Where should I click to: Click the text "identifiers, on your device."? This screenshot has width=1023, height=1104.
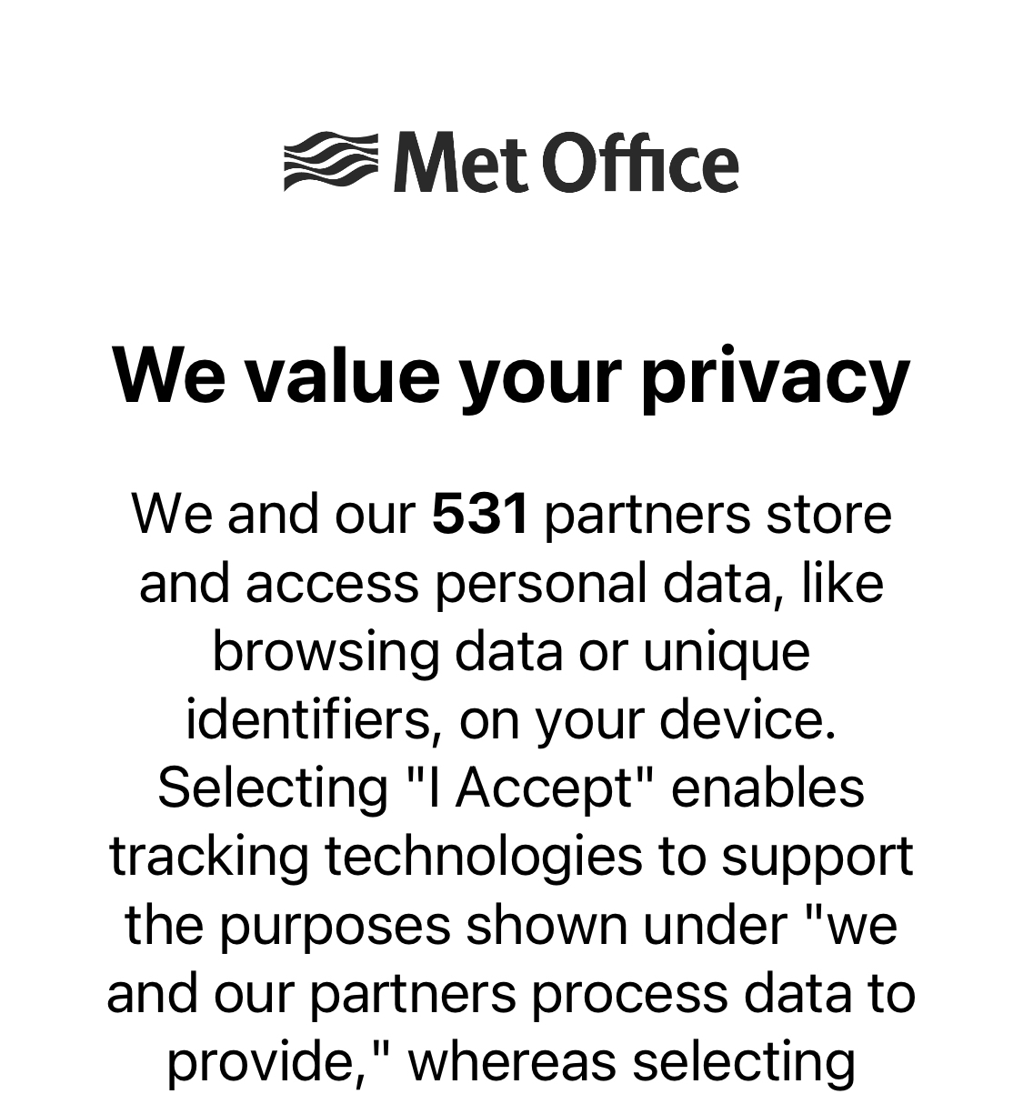pyautogui.click(x=511, y=720)
